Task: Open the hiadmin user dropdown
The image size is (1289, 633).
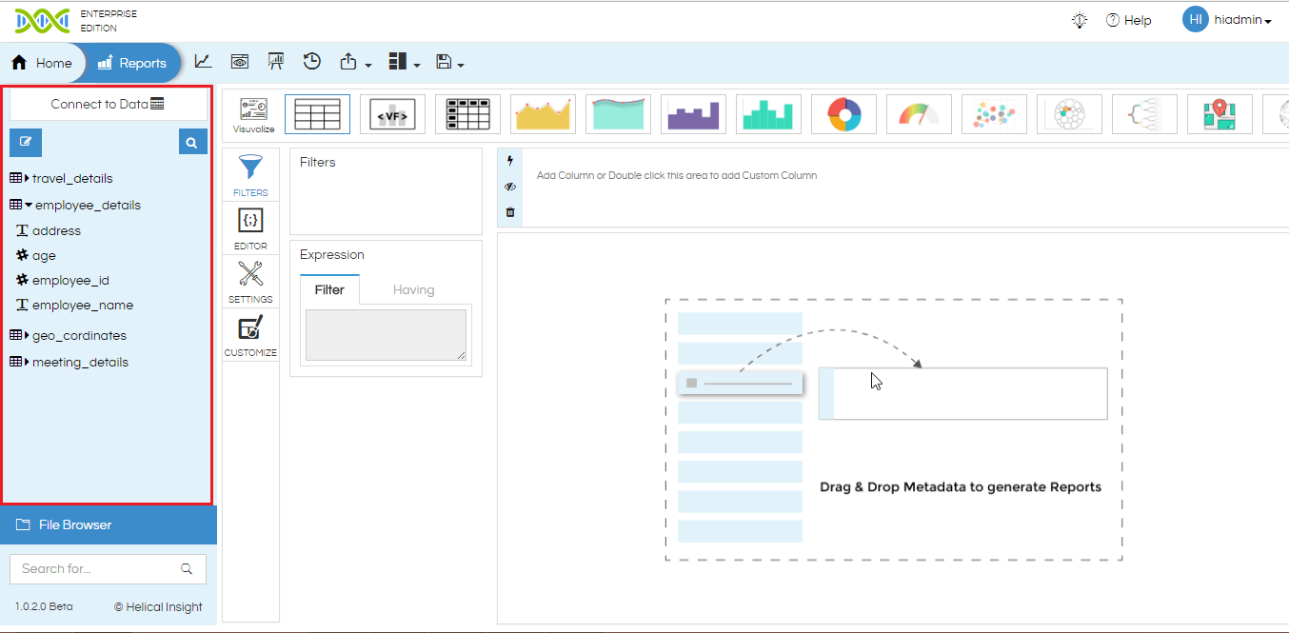Action: (x=1228, y=20)
